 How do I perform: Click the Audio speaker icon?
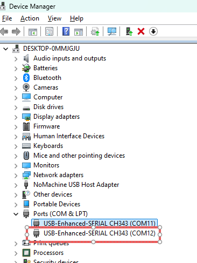(x=26, y=58)
